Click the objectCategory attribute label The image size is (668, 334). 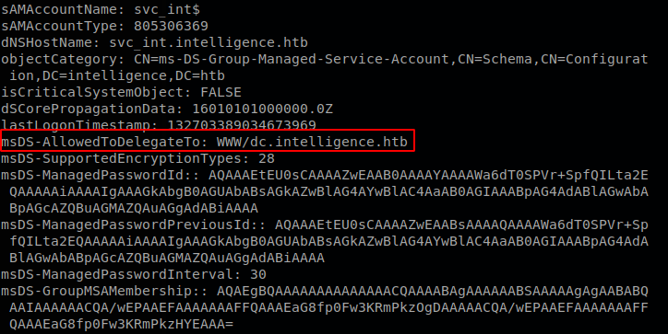tap(63, 59)
